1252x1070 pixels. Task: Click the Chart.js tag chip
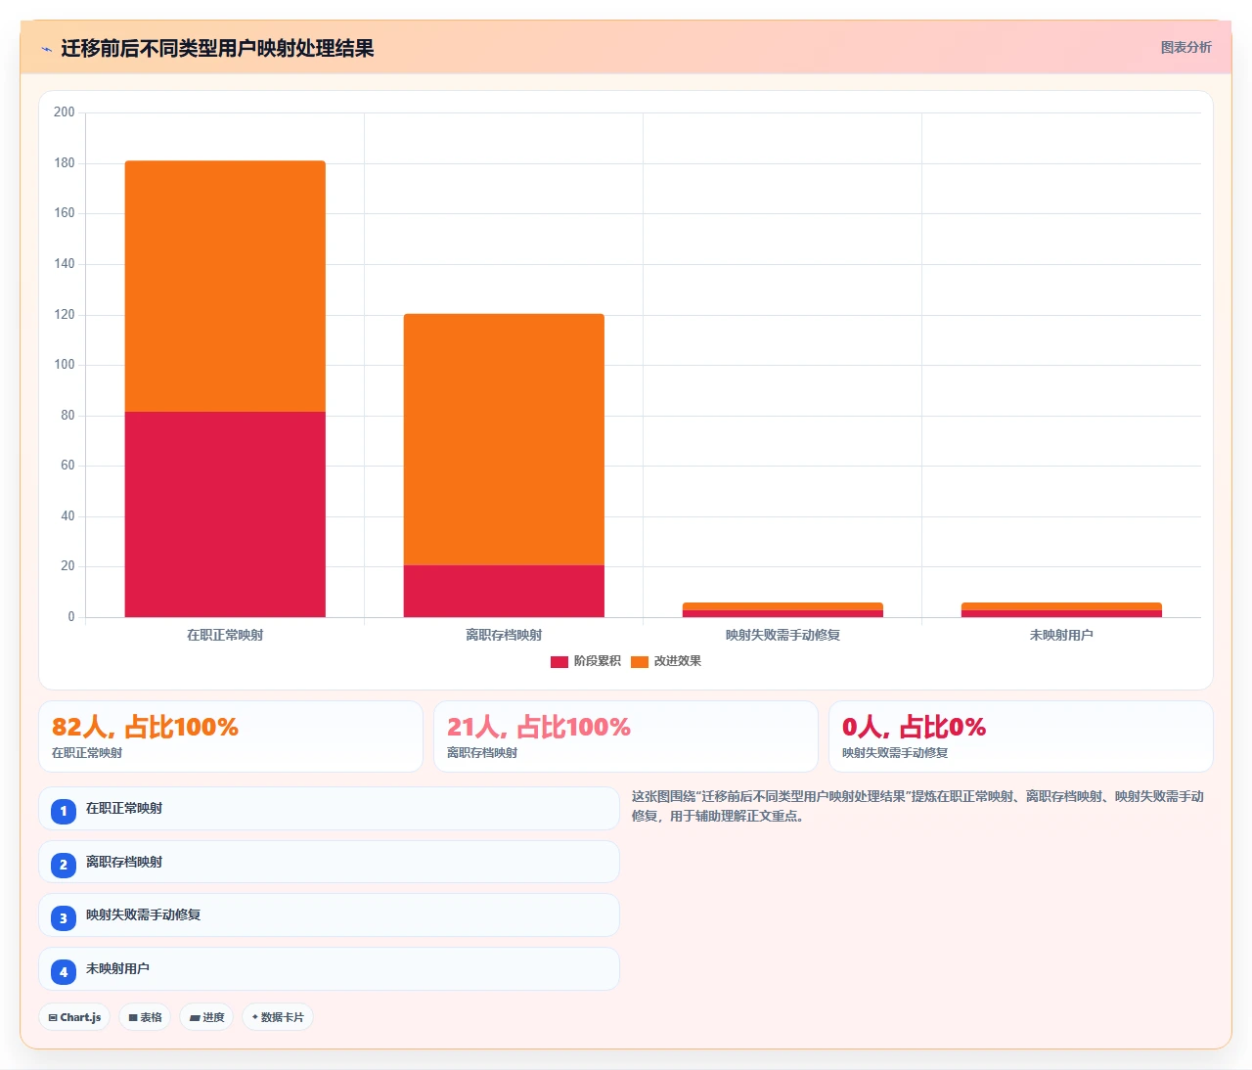click(x=74, y=1017)
